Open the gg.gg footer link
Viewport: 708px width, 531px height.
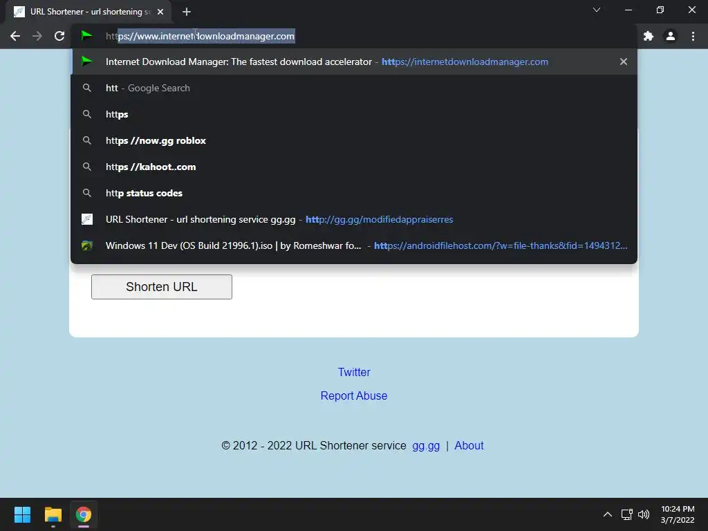(x=426, y=446)
